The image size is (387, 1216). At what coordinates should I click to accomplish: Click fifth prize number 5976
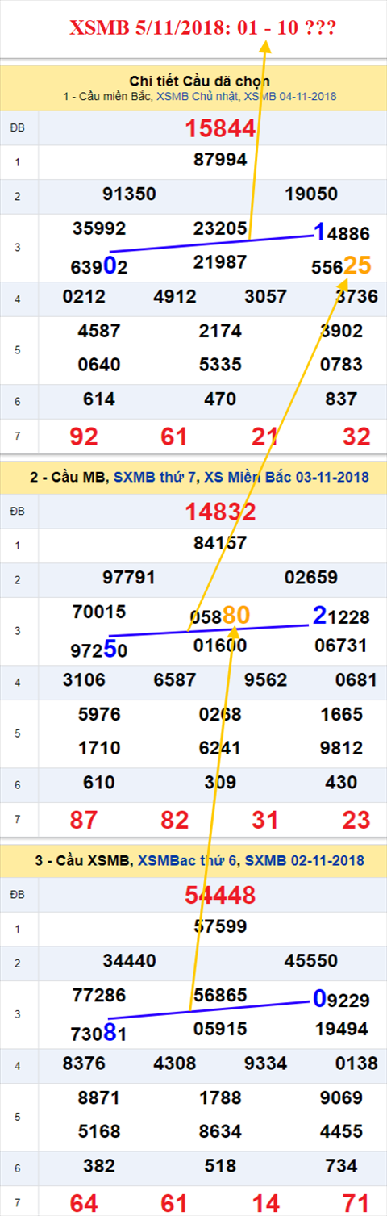coord(99,714)
